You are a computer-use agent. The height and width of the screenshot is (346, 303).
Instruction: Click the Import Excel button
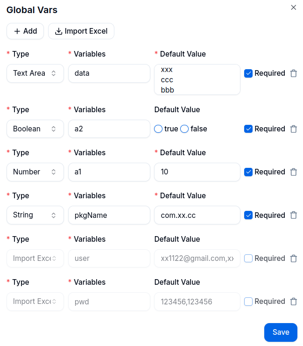81,31
